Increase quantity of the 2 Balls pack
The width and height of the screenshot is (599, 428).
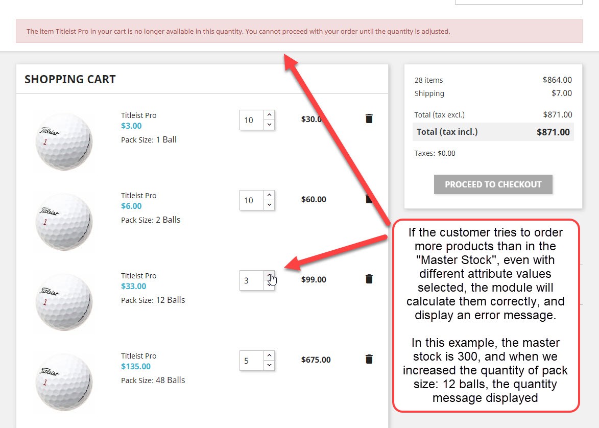click(269, 195)
